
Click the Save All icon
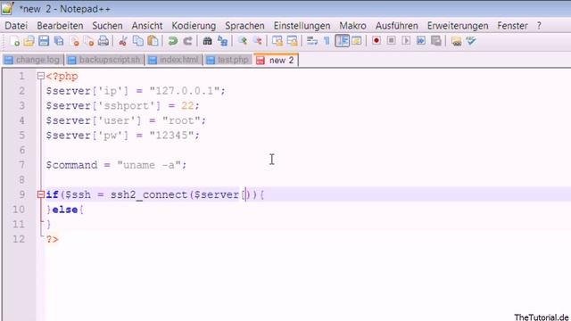[x=59, y=41]
